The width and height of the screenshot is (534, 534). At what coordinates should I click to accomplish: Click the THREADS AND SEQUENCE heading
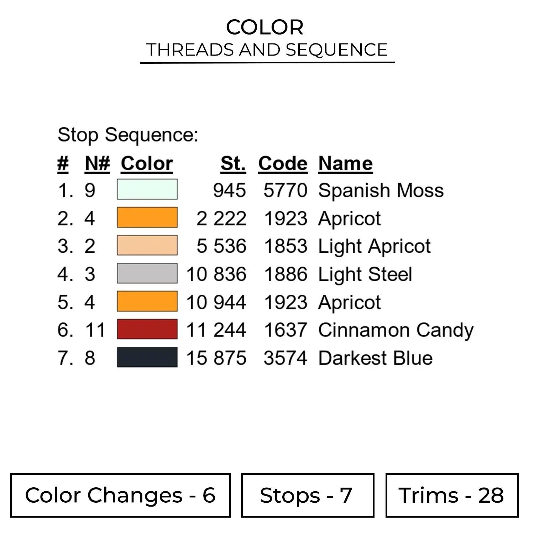click(x=267, y=50)
